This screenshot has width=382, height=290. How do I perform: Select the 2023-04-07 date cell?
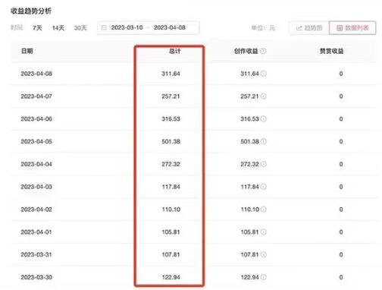pos(36,96)
